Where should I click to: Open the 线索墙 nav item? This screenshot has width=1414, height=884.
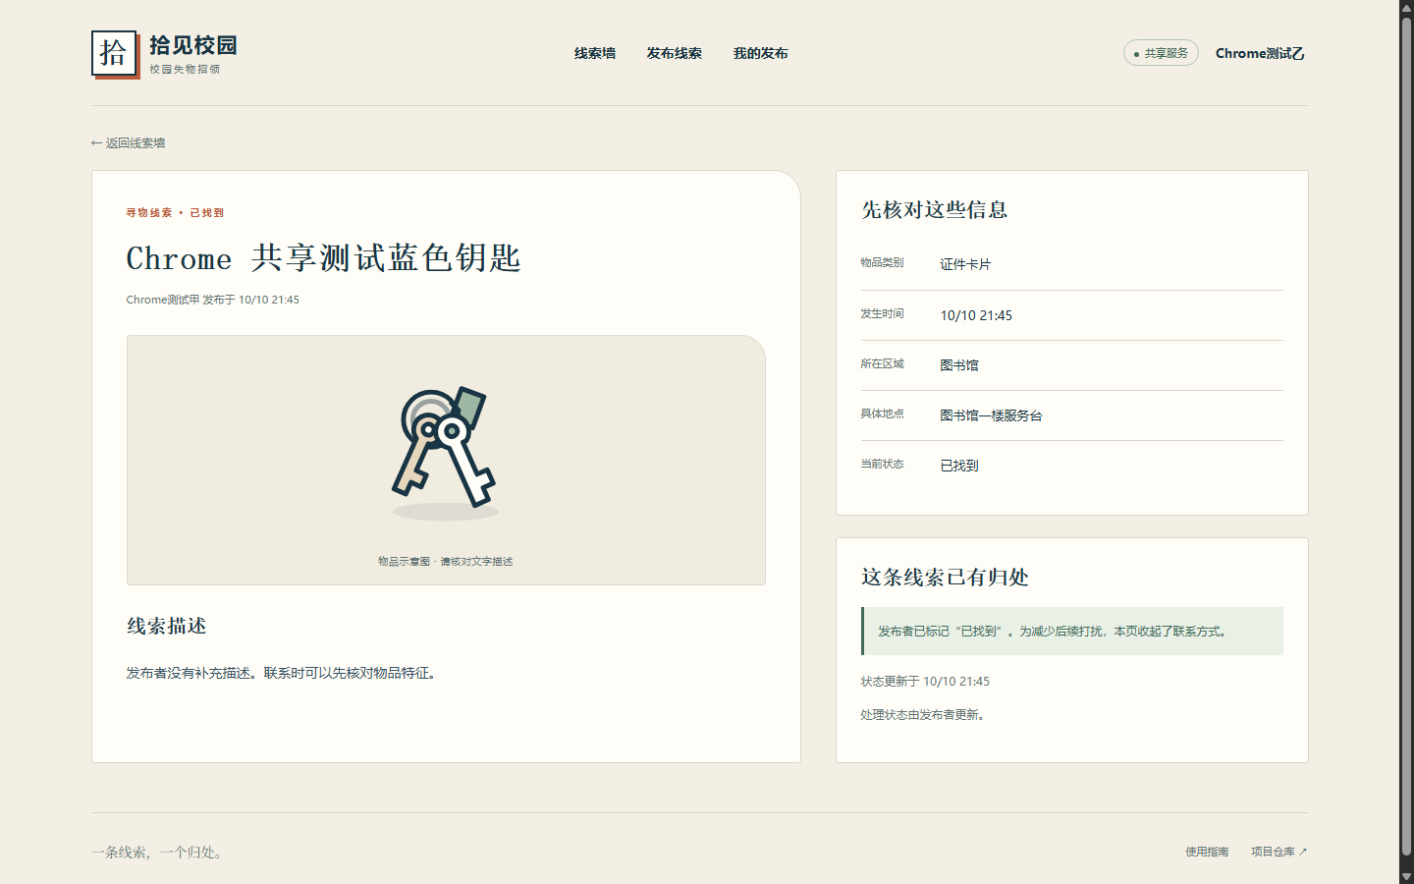pyautogui.click(x=595, y=53)
